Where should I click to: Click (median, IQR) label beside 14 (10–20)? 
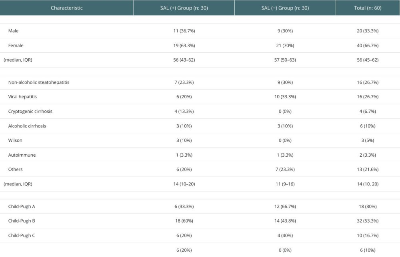coord(18,184)
